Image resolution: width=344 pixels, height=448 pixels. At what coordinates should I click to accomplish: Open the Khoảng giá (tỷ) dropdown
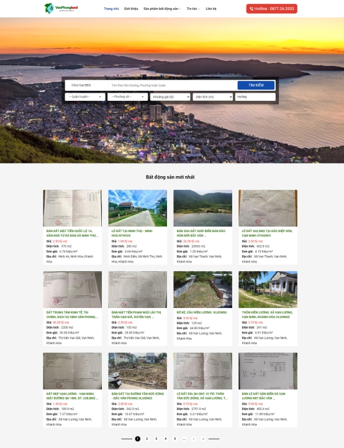coord(170,97)
